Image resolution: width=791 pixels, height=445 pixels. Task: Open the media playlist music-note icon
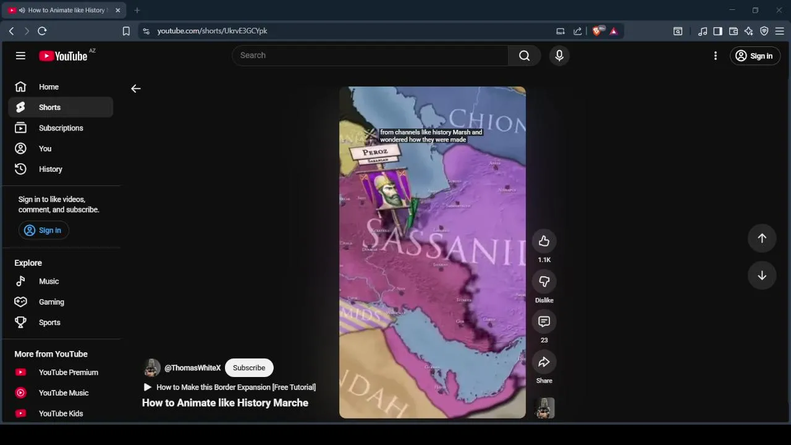[x=703, y=31]
